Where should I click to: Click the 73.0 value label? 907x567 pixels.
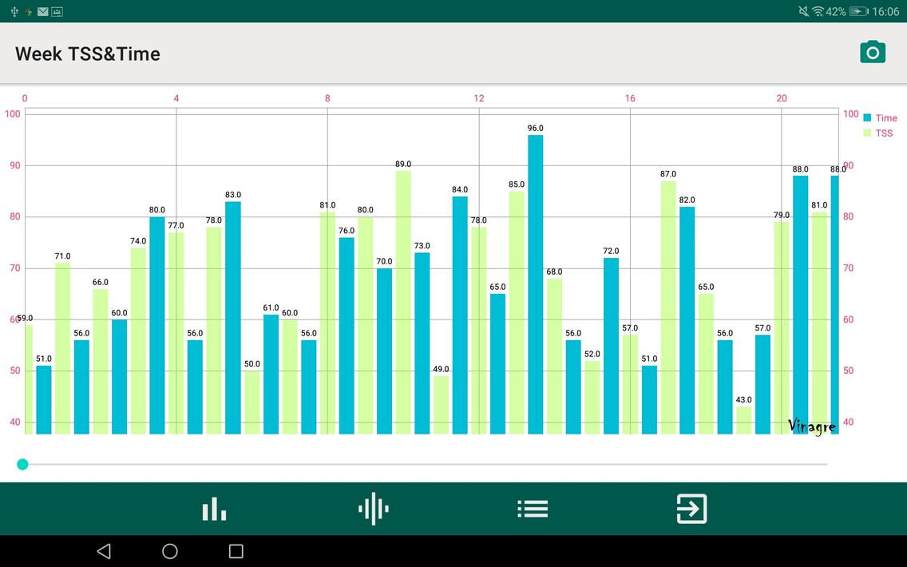click(422, 246)
